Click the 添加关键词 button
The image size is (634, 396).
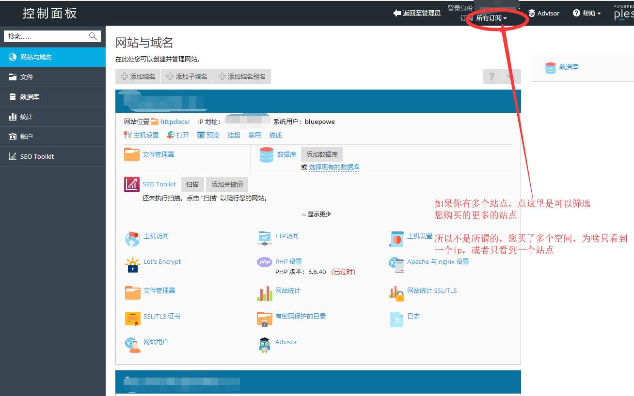pyautogui.click(x=227, y=184)
